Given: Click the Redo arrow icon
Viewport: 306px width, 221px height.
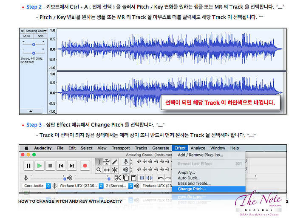Looking at the screenshot, I should pos(168,178).
